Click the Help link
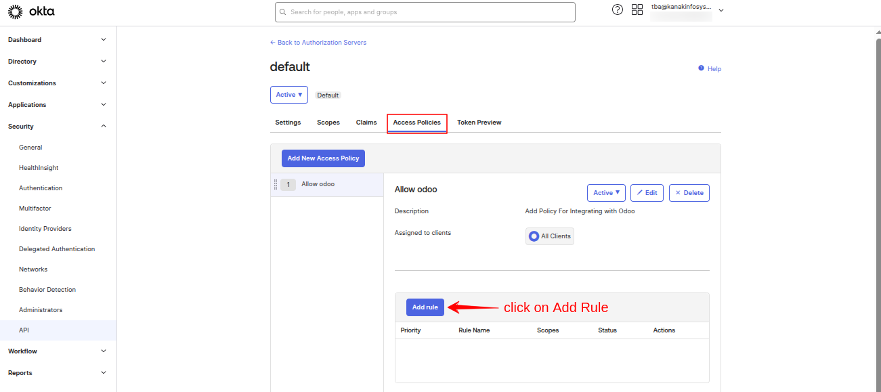This screenshot has height=392, width=881. pos(714,69)
